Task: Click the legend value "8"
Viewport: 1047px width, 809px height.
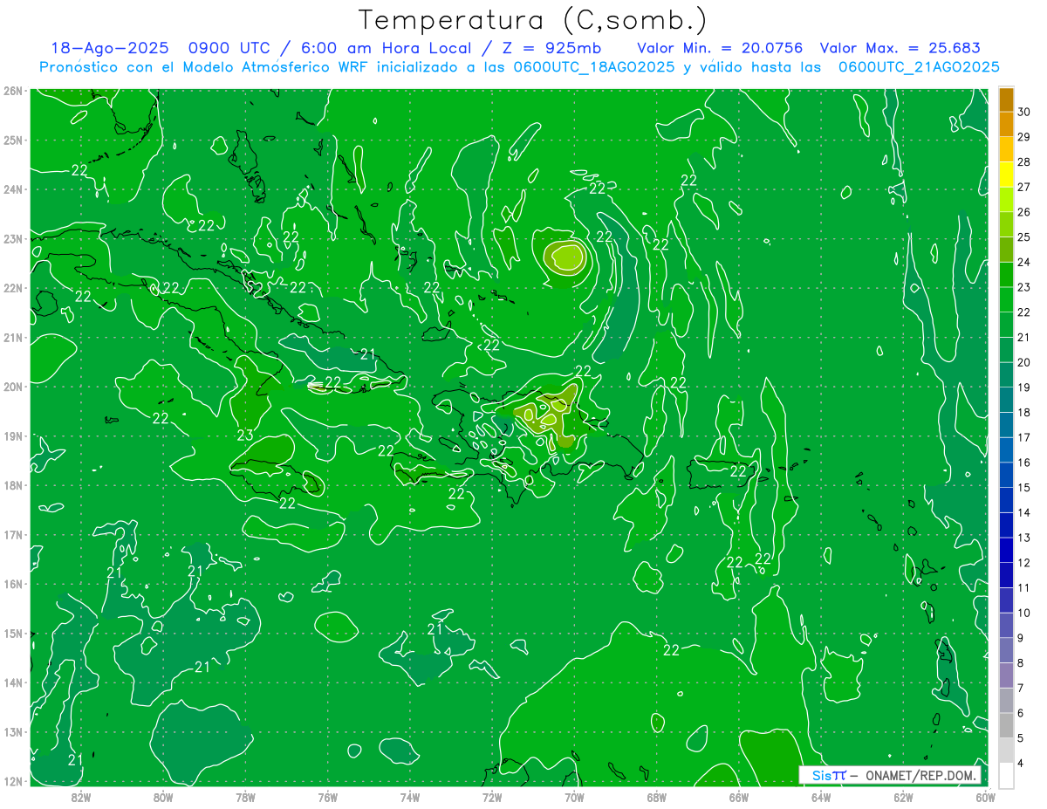Action: [x=1022, y=663]
